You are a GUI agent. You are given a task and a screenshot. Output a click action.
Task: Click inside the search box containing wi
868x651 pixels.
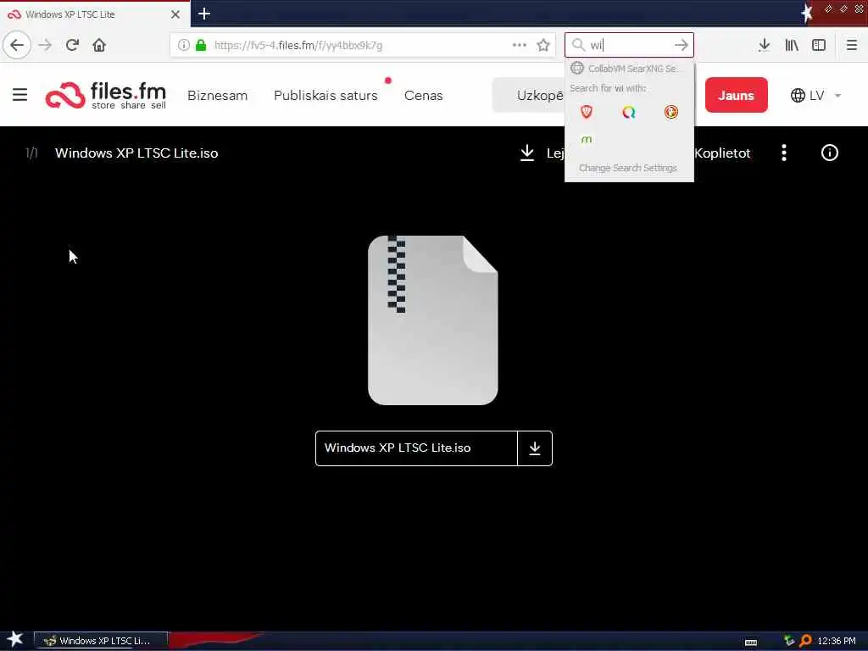coord(629,45)
